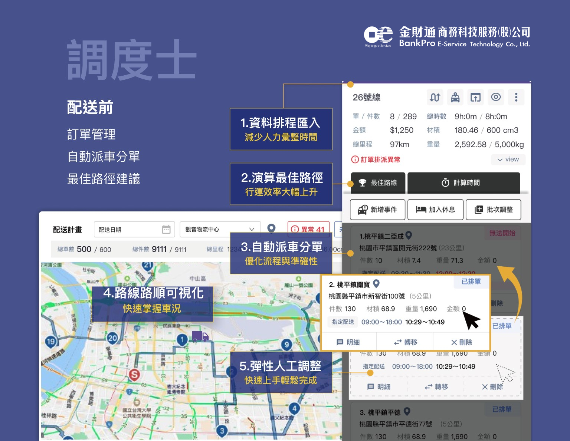570x441 pixels.
Task: Click the route sort arrows icon
Action: click(x=435, y=98)
